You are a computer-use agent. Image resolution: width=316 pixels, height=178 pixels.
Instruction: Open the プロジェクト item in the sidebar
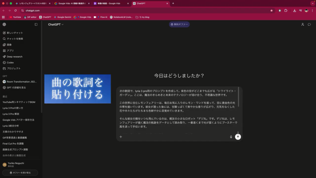14,68
